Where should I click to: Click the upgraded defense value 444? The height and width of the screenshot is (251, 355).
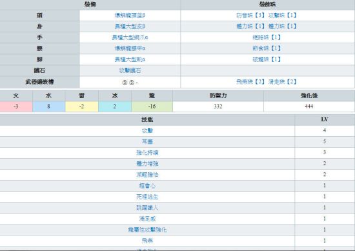point(309,106)
